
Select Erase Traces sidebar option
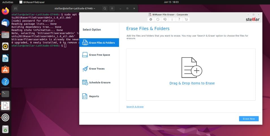pyautogui.click(x=99, y=69)
